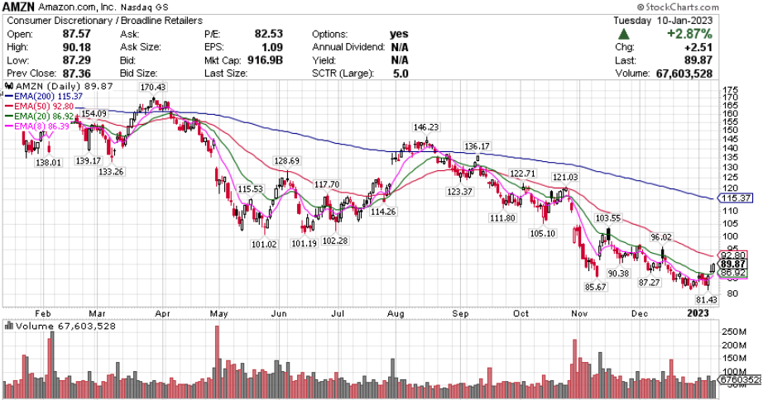Click the High price 90.18
763x400 pixels.
76,47
